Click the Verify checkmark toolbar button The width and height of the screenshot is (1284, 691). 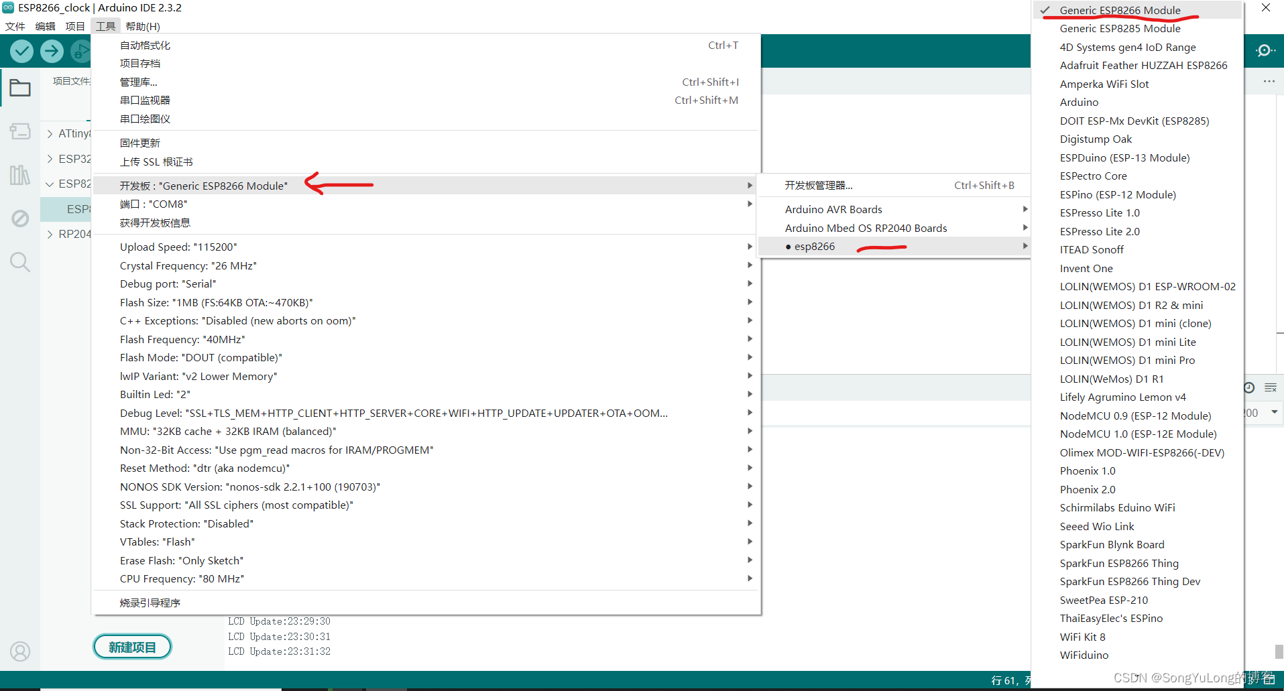(21, 51)
